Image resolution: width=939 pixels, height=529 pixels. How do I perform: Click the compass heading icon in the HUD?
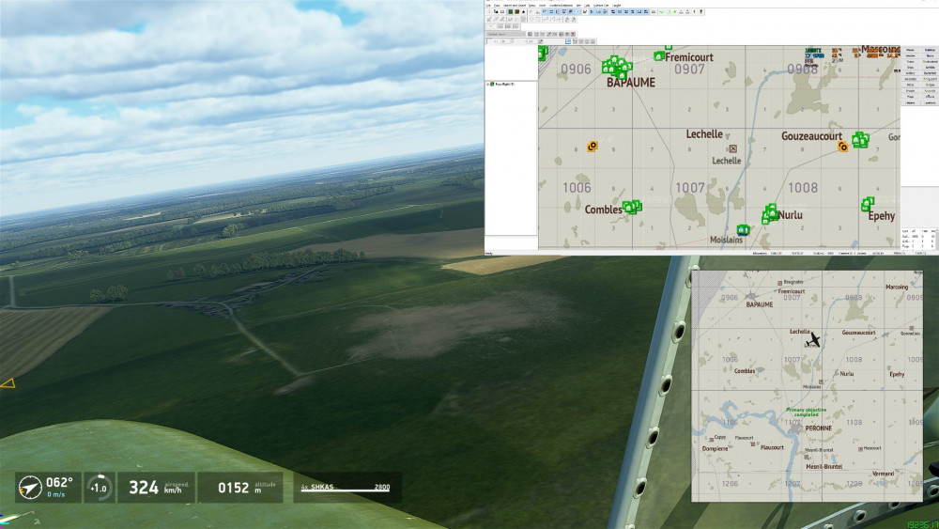[x=29, y=487]
